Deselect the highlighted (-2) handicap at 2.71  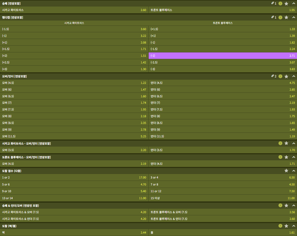223,56
